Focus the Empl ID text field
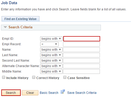 click(x=82, y=39)
